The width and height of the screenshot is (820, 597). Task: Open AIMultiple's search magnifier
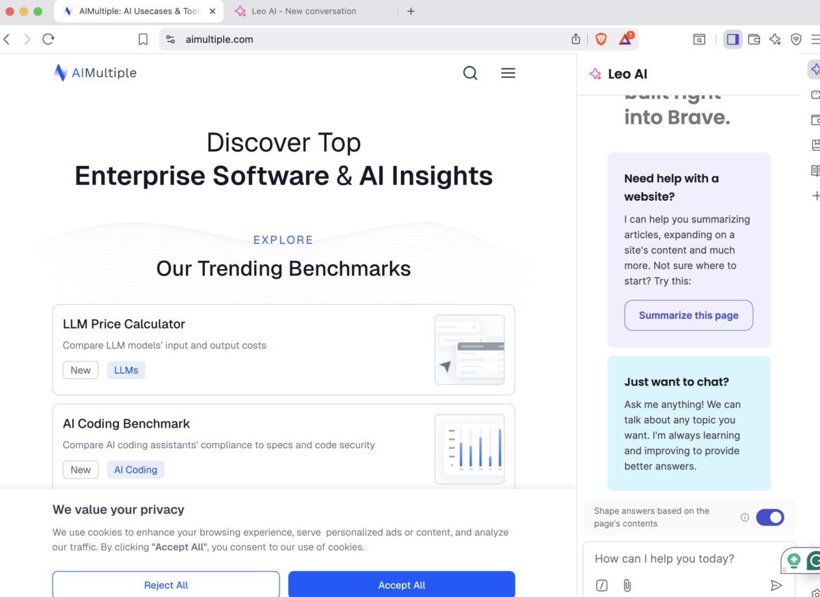[x=470, y=72]
